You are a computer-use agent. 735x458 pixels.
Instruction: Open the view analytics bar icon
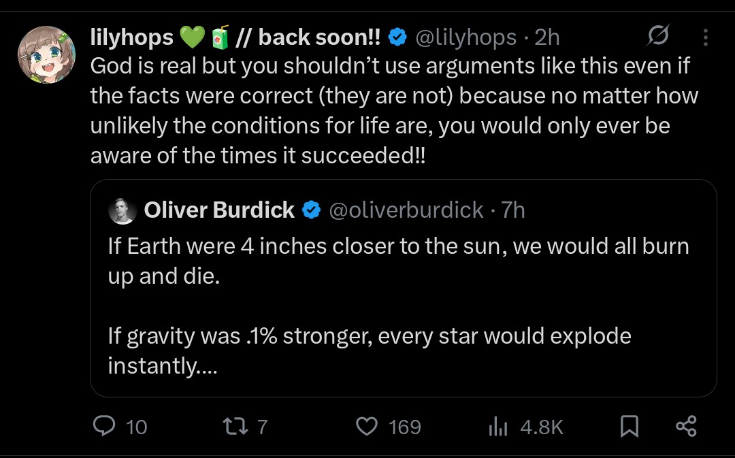[497, 426]
